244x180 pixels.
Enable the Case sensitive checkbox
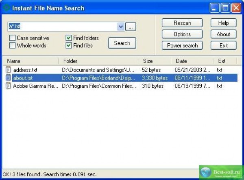click(12, 38)
